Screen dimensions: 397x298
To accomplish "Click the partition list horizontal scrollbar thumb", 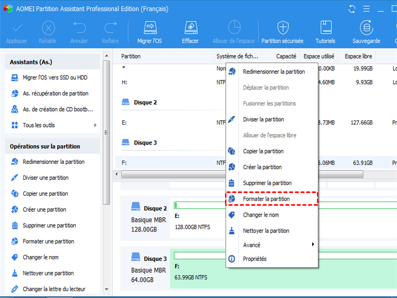I will click(242, 174).
